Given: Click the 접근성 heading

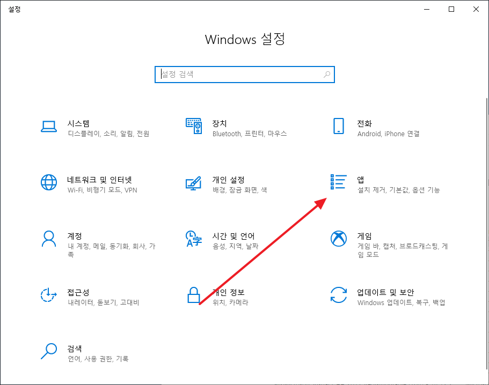Looking at the screenshot, I should pos(78,292).
